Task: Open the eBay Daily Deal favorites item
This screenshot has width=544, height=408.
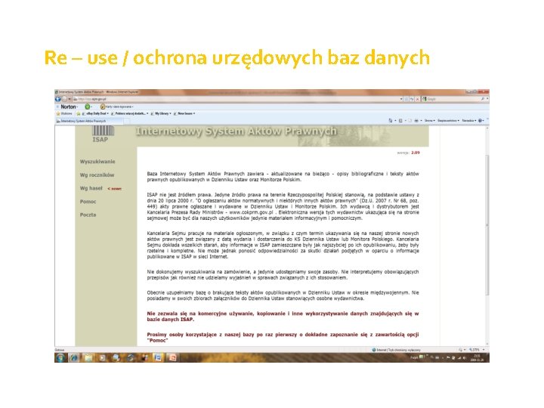Action: pos(95,113)
